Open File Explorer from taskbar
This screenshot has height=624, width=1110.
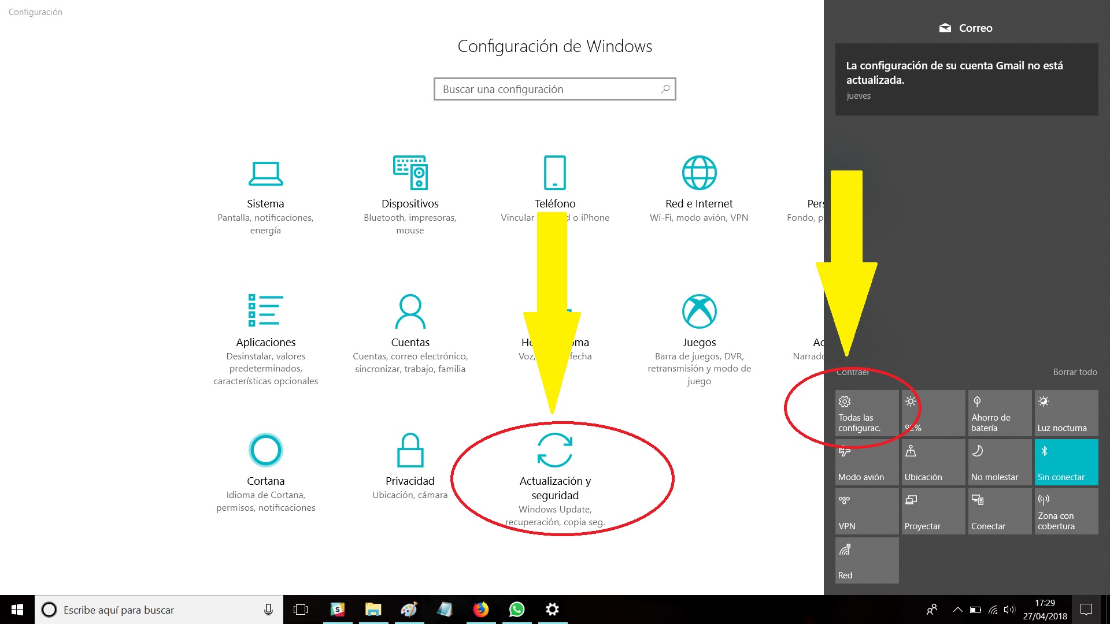pyautogui.click(x=373, y=610)
